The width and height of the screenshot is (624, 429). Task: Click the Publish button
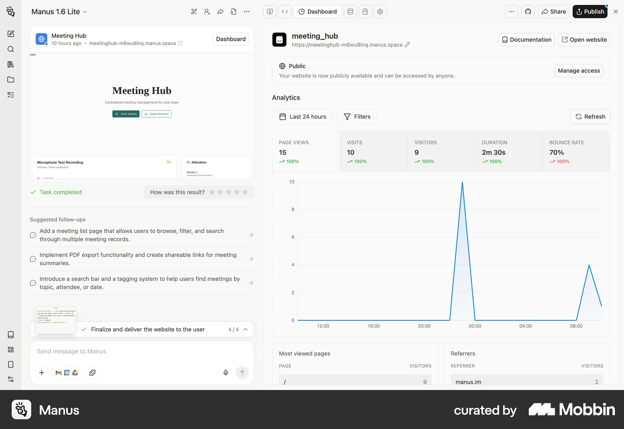[x=590, y=12]
